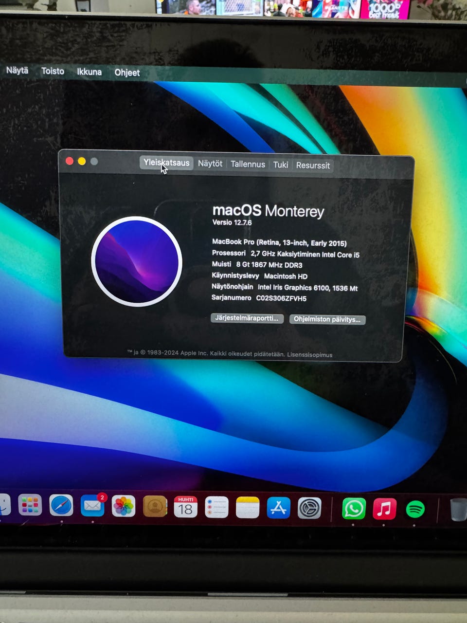
Task: Open System Preferences from the Dock
Action: coord(310,509)
